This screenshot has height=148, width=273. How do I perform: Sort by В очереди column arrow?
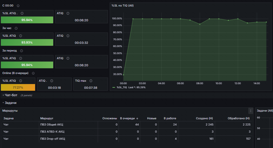[x=137, y=118]
